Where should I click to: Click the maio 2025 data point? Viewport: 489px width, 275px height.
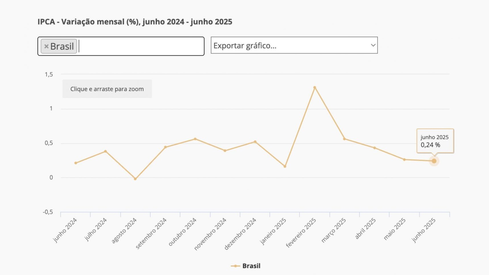[404, 160]
